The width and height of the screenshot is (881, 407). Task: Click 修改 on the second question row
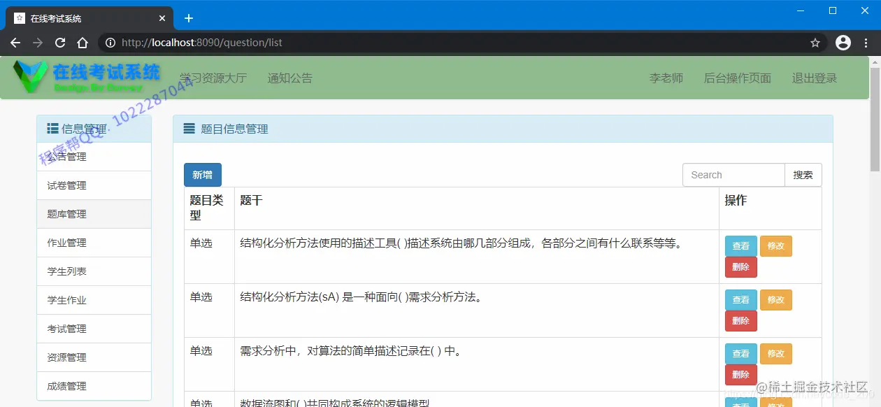click(776, 299)
